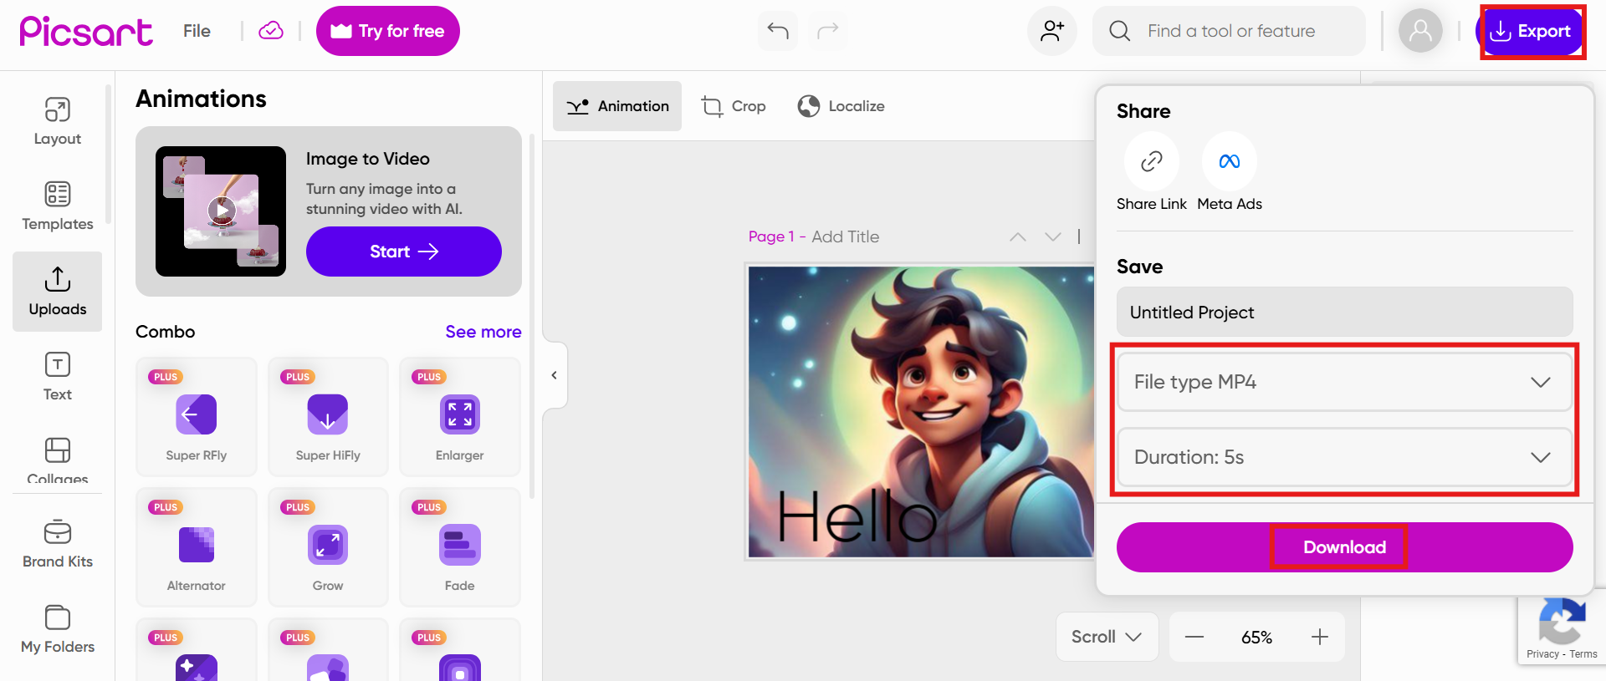Open Brand Kits in sidebar
Viewport: 1606px width, 681px height.
coord(58,544)
